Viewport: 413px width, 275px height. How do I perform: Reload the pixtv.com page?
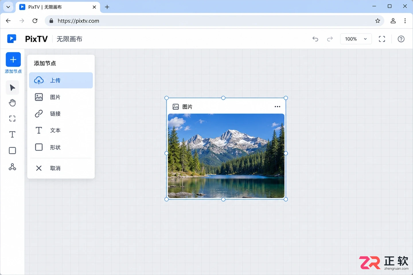tap(35, 21)
